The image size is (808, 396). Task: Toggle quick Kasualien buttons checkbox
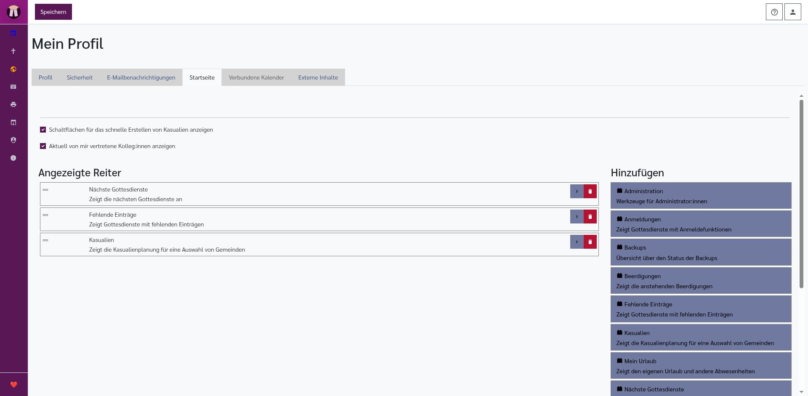tap(43, 130)
